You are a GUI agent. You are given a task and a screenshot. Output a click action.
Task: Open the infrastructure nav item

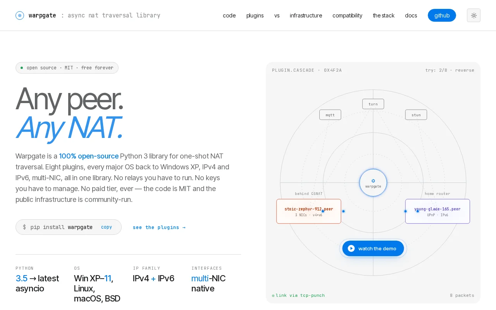coord(306,15)
